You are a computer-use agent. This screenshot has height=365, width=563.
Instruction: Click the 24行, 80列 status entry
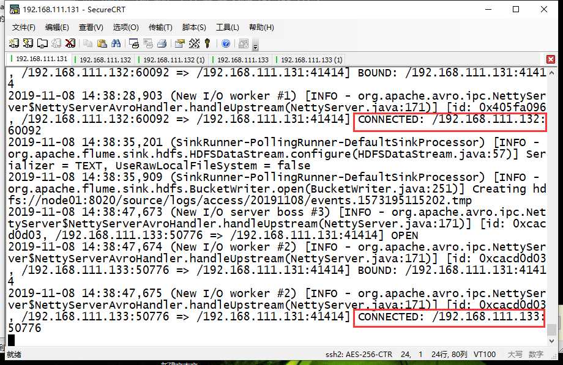449,355
